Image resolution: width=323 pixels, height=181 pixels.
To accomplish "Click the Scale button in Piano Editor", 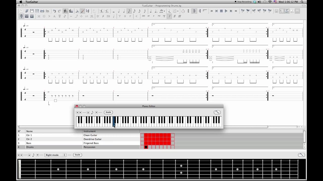I will 108,112.
